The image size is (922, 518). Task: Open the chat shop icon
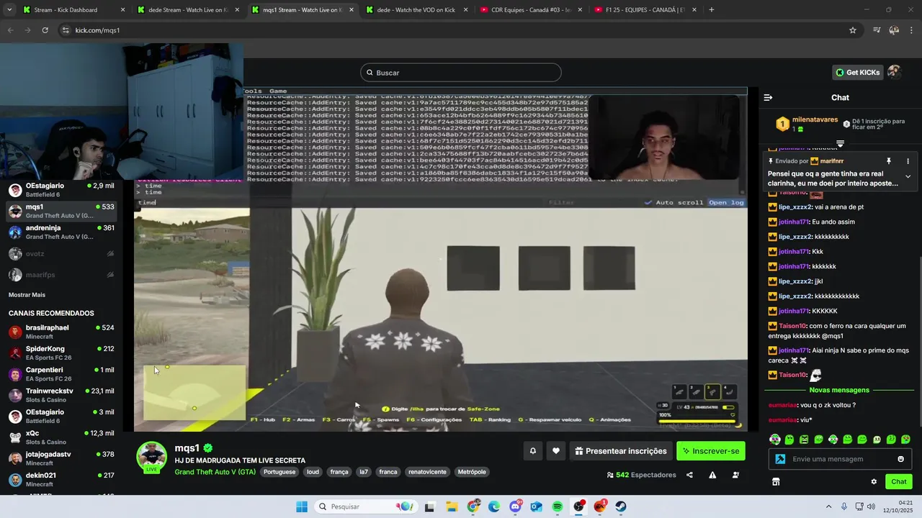coord(776,481)
